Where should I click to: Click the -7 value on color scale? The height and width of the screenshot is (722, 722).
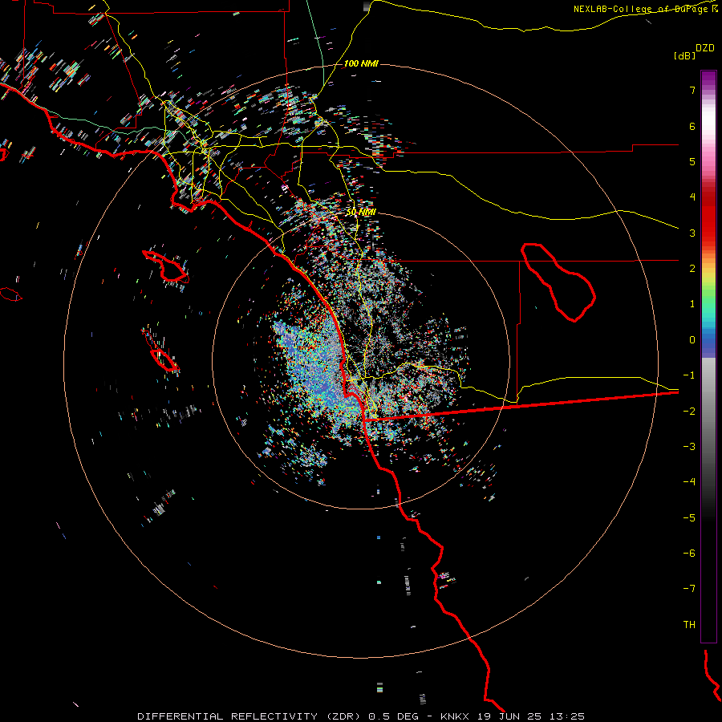pyautogui.click(x=689, y=589)
